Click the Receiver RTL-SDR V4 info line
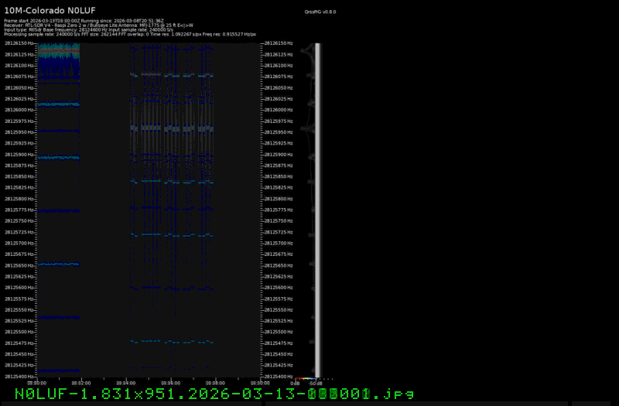The image size is (619, 406). [99, 26]
